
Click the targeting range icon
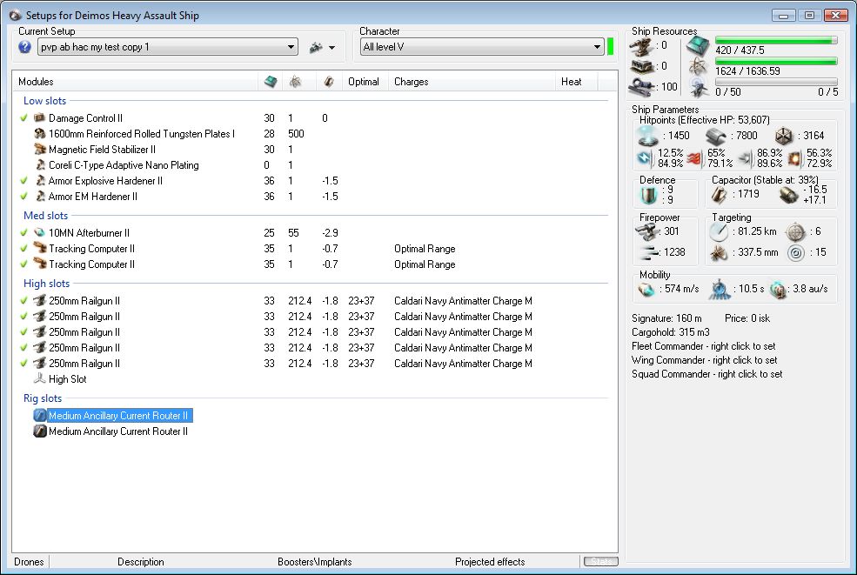pos(719,231)
